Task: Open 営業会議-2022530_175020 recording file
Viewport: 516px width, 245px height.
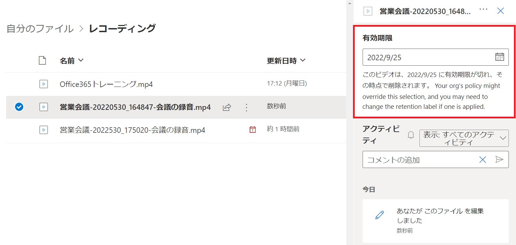Action: [132, 130]
